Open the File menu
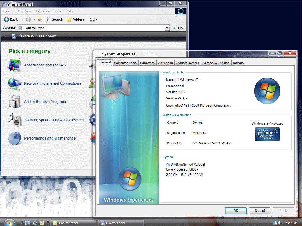 click(x=7, y=12)
